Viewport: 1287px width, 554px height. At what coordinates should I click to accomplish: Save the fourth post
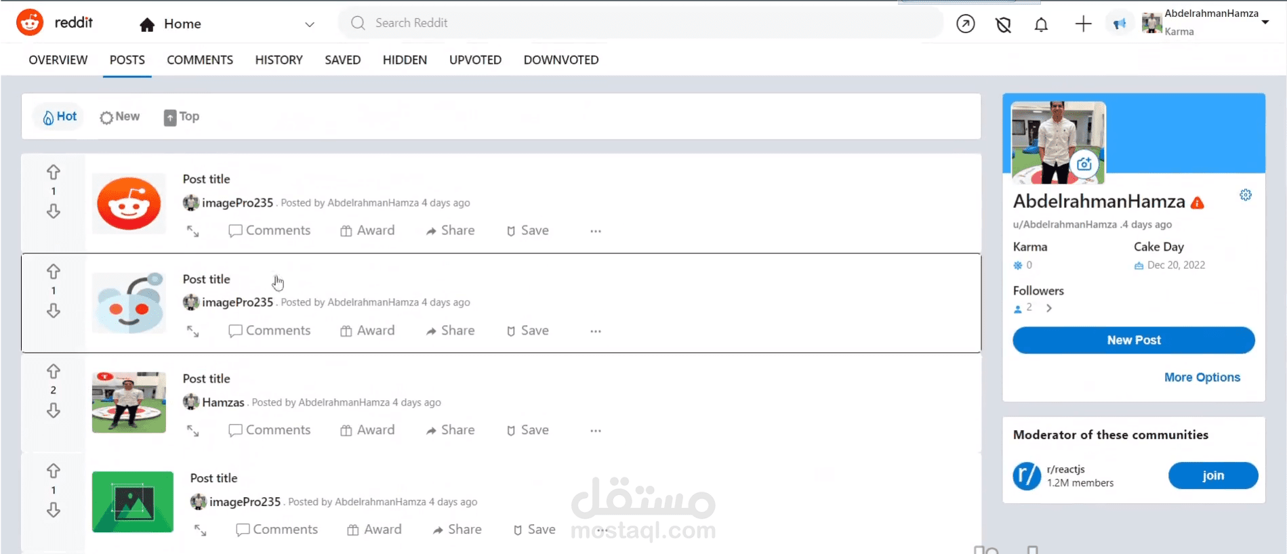click(x=534, y=530)
